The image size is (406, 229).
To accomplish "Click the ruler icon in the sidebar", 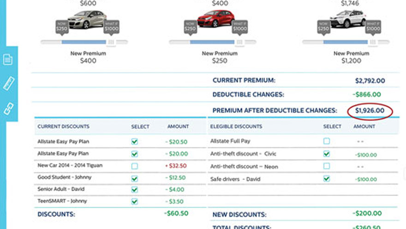I will pos(8,84).
